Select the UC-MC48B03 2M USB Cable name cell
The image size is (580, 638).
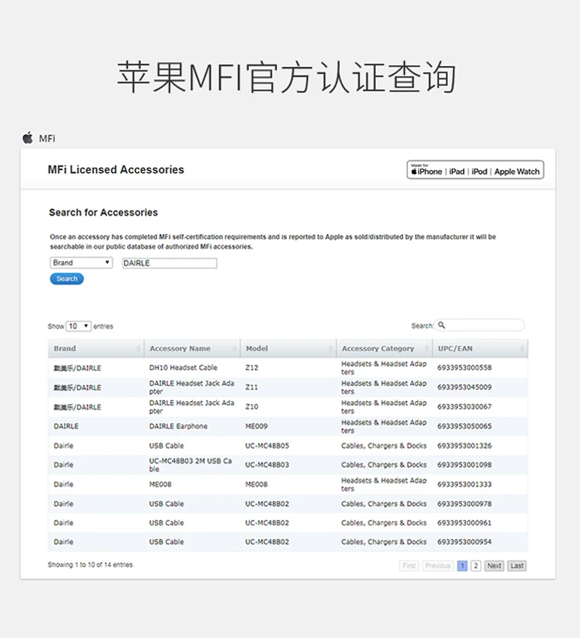pos(191,465)
